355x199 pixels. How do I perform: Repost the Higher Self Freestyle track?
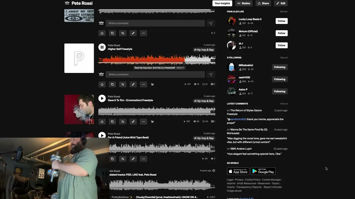123,84
